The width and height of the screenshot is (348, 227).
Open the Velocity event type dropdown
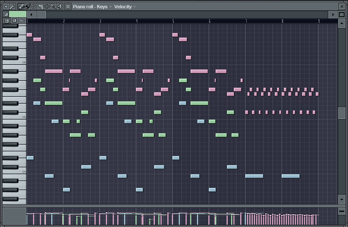coord(125,7)
